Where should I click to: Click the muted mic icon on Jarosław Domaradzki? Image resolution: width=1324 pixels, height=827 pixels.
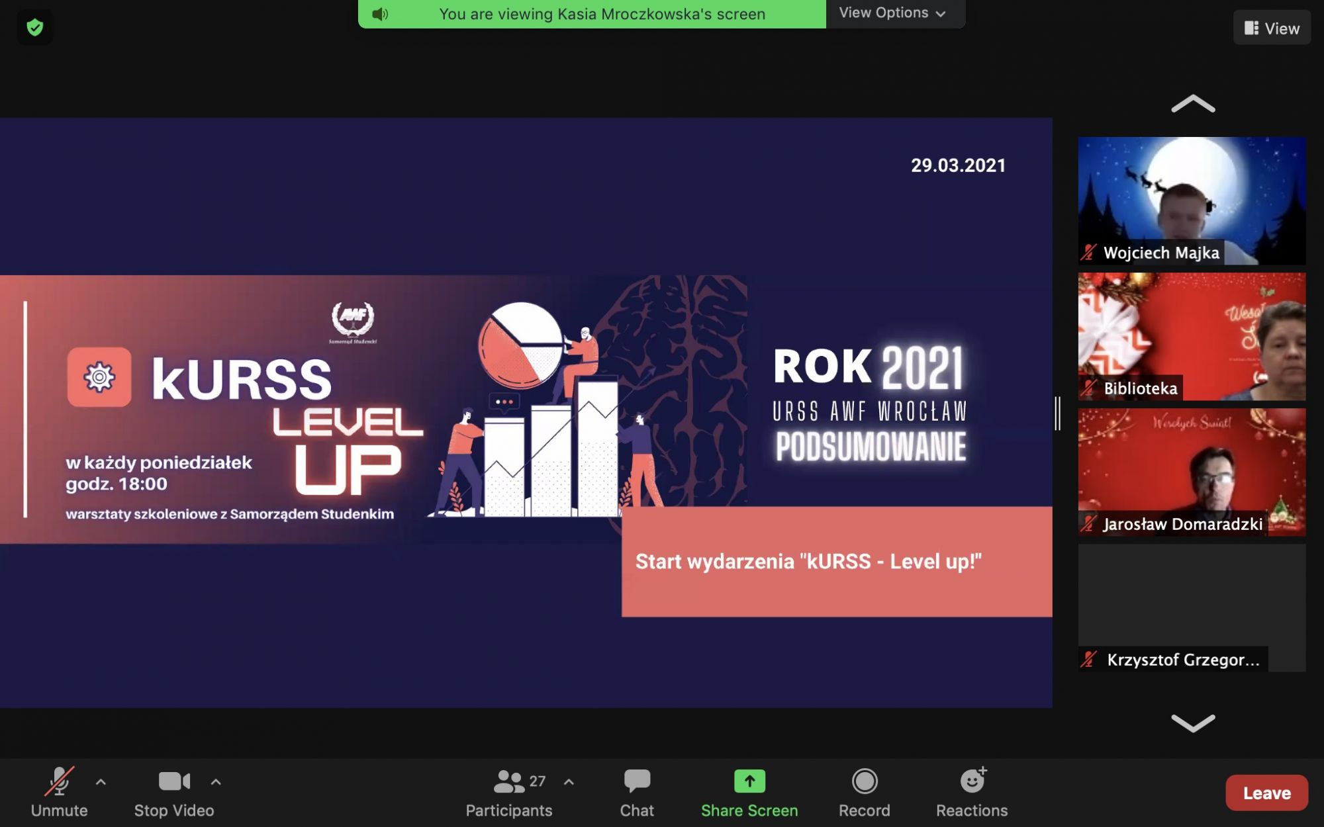[x=1089, y=523]
